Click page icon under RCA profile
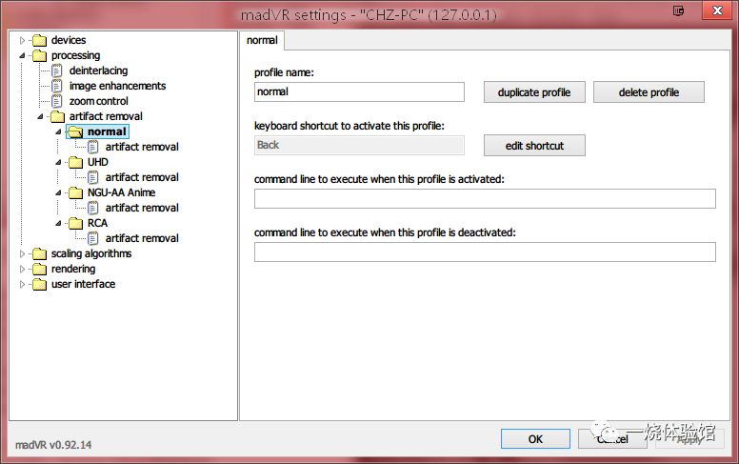Image resolution: width=739 pixels, height=464 pixels. [x=92, y=238]
